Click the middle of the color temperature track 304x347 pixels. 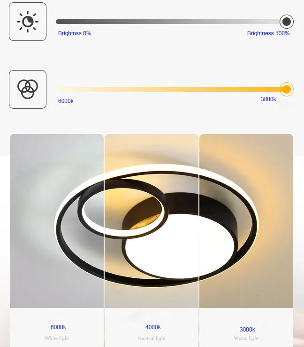[169, 89]
